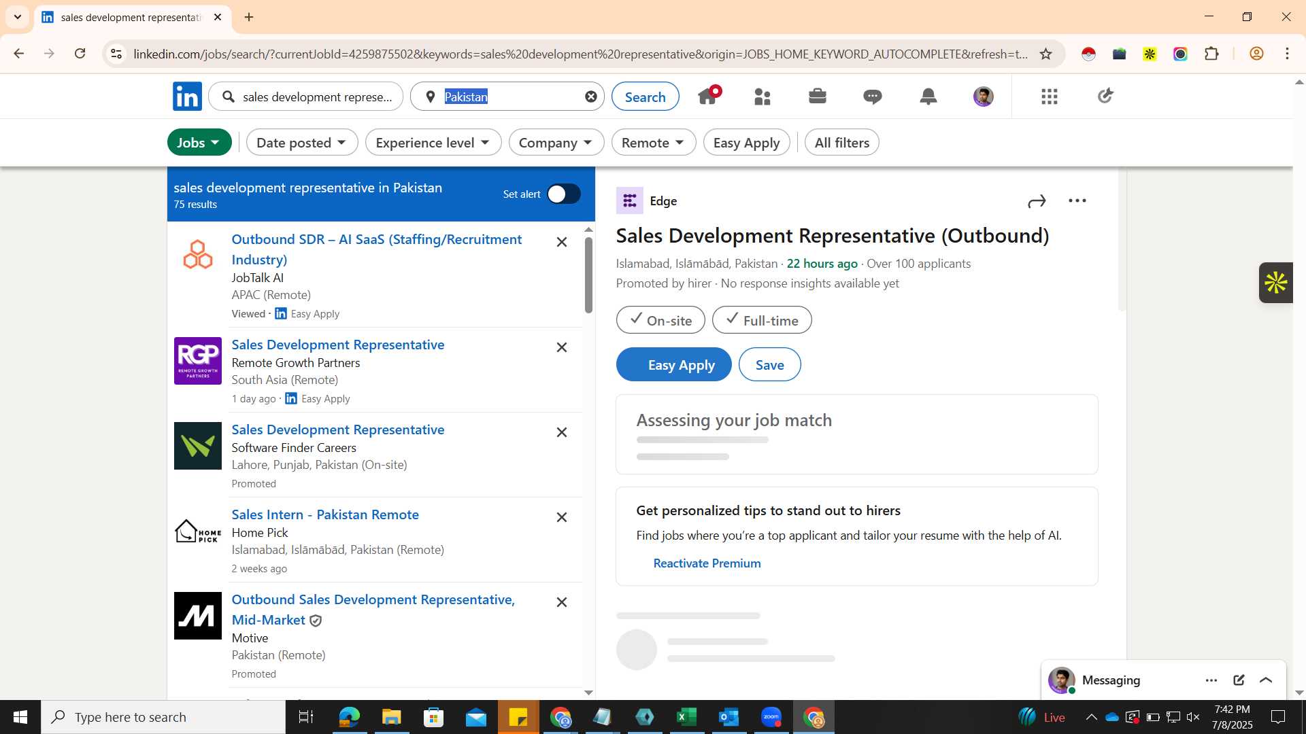Open Excel from the taskbar
Image resolution: width=1306 pixels, height=734 pixels.
[687, 717]
